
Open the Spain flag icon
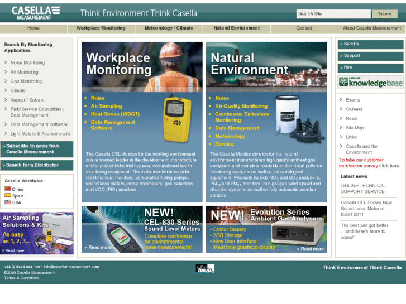point(8,196)
